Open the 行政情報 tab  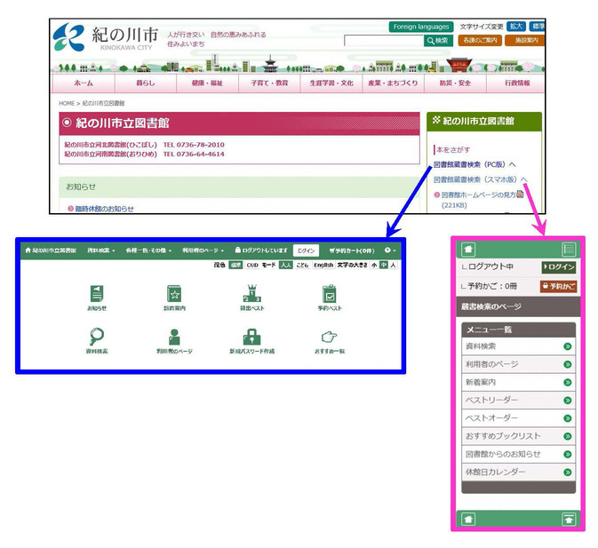click(x=517, y=83)
